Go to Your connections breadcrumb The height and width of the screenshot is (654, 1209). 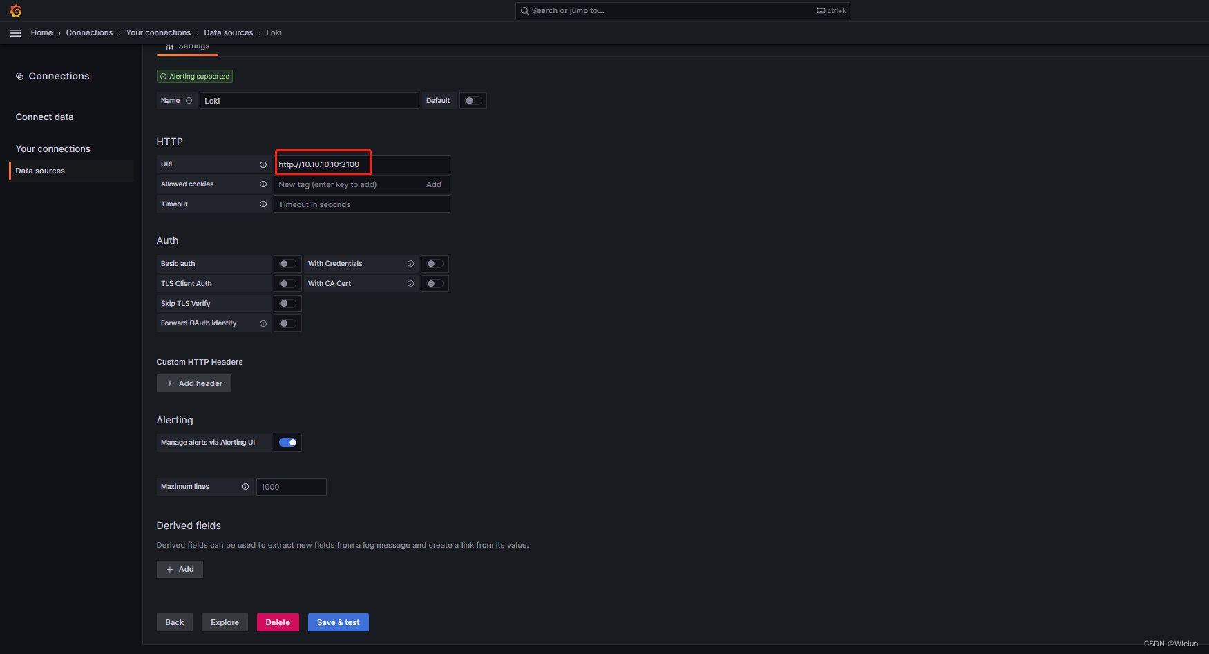(158, 33)
